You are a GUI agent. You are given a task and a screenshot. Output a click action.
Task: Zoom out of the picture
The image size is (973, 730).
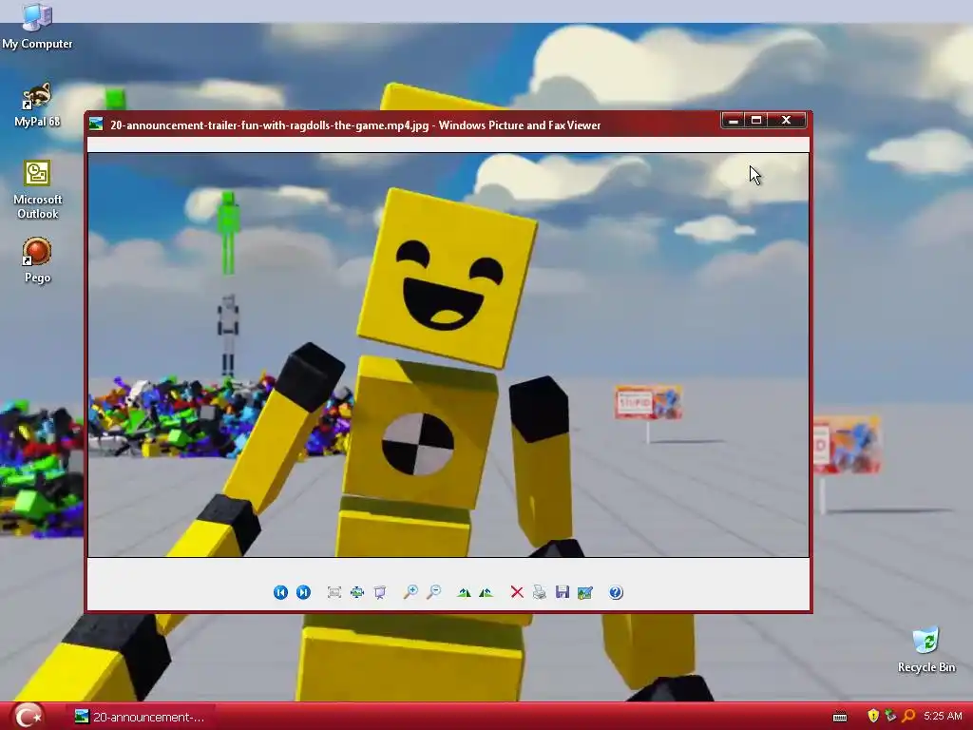(x=433, y=592)
